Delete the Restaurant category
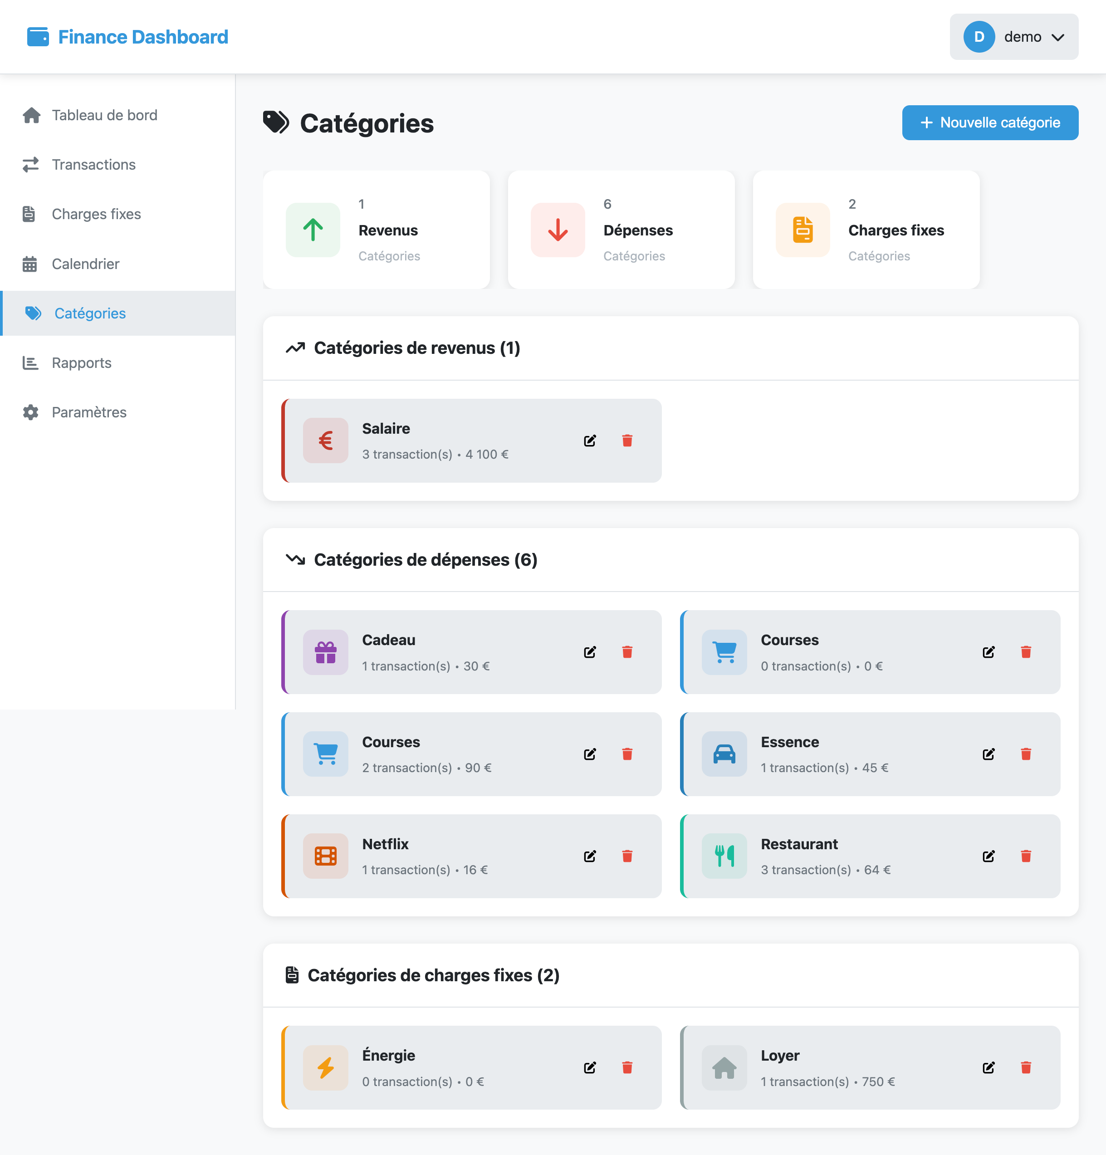The width and height of the screenshot is (1106, 1155). pos(1026,856)
